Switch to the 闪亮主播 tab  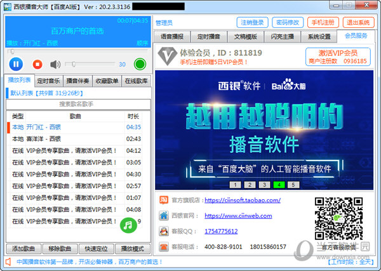pyautogui.click(x=283, y=37)
